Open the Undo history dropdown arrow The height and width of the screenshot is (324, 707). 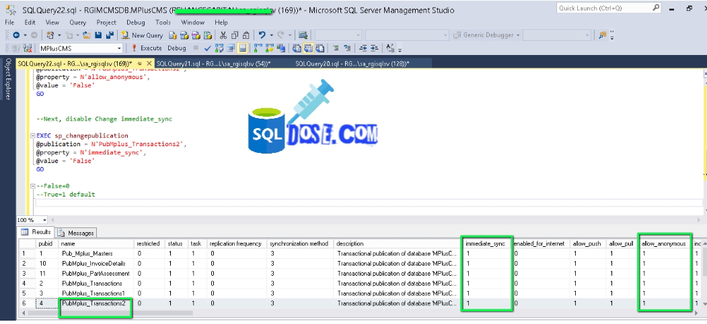point(272,35)
